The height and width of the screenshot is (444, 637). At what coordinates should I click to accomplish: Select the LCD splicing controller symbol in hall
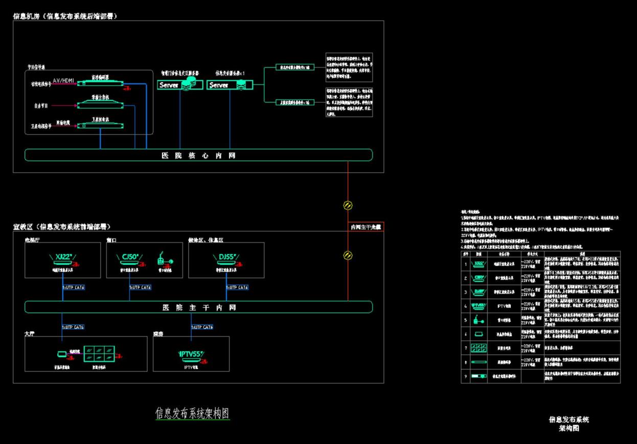click(x=62, y=353)
